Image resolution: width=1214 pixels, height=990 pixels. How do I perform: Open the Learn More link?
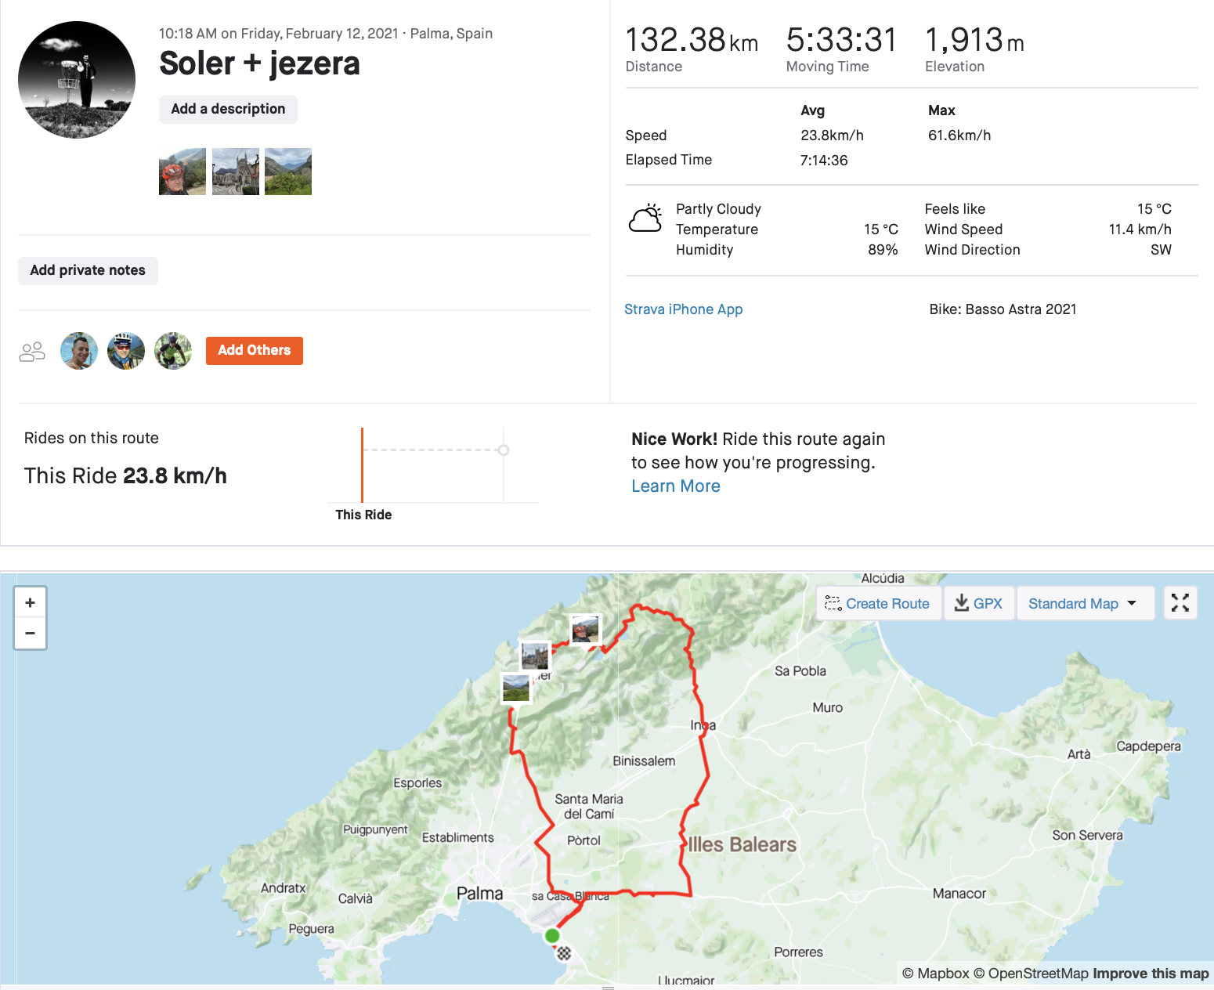pyautogui.click(x=675, y=486)
